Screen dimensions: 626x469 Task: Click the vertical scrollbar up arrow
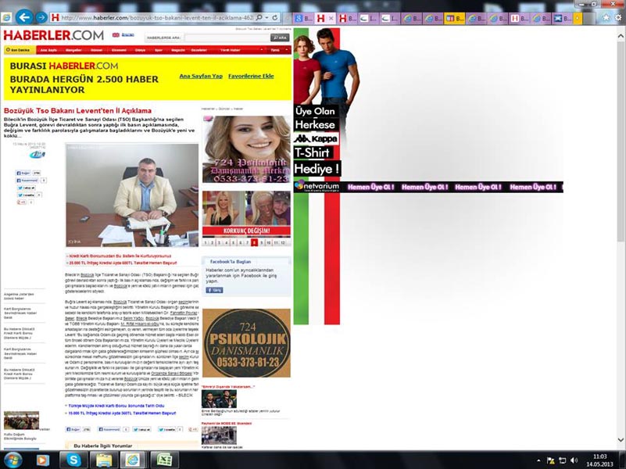point(621,36)
